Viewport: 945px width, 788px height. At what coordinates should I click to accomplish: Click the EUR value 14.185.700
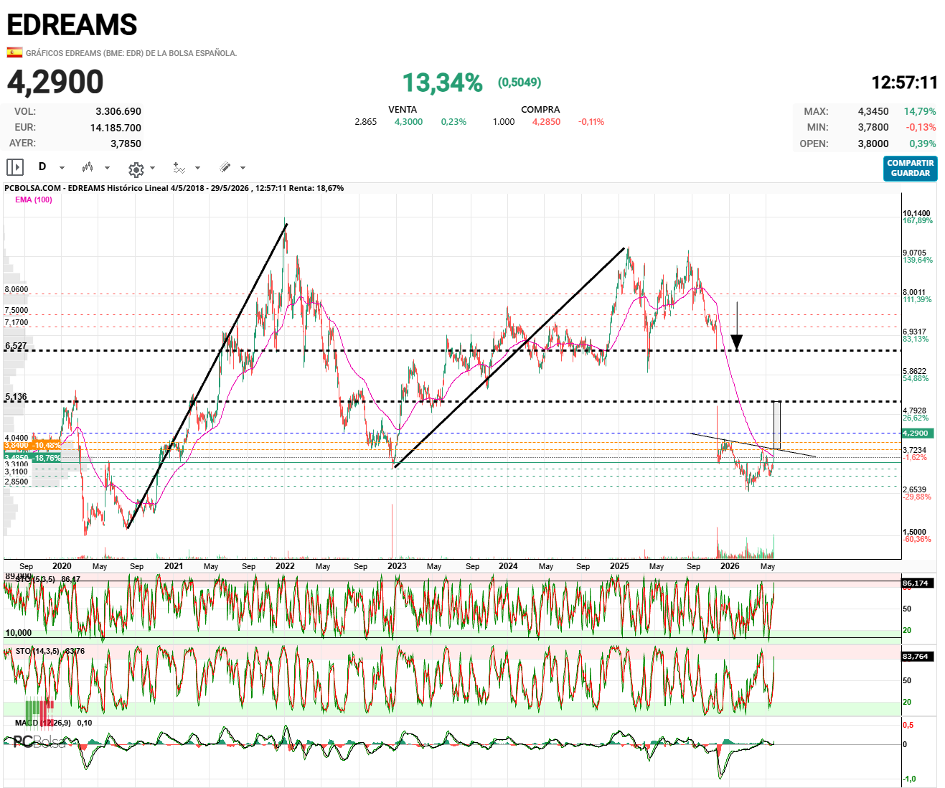coord(116,128)
